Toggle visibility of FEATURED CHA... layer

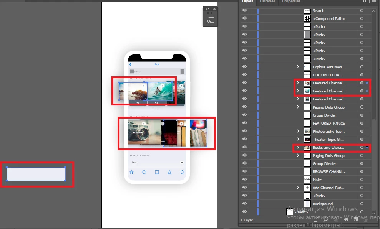[x=244, y=74]
